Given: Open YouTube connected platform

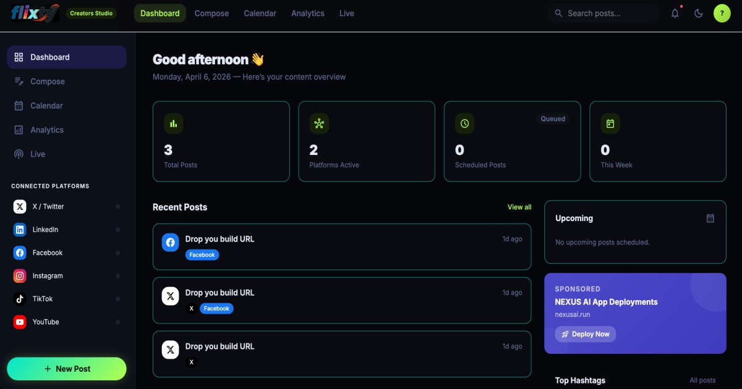Looking at the screenshot, I should 46,322.
